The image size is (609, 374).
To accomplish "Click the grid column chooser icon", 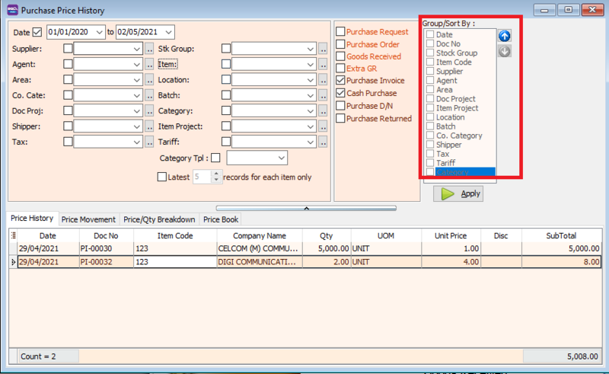I will 13,236.
